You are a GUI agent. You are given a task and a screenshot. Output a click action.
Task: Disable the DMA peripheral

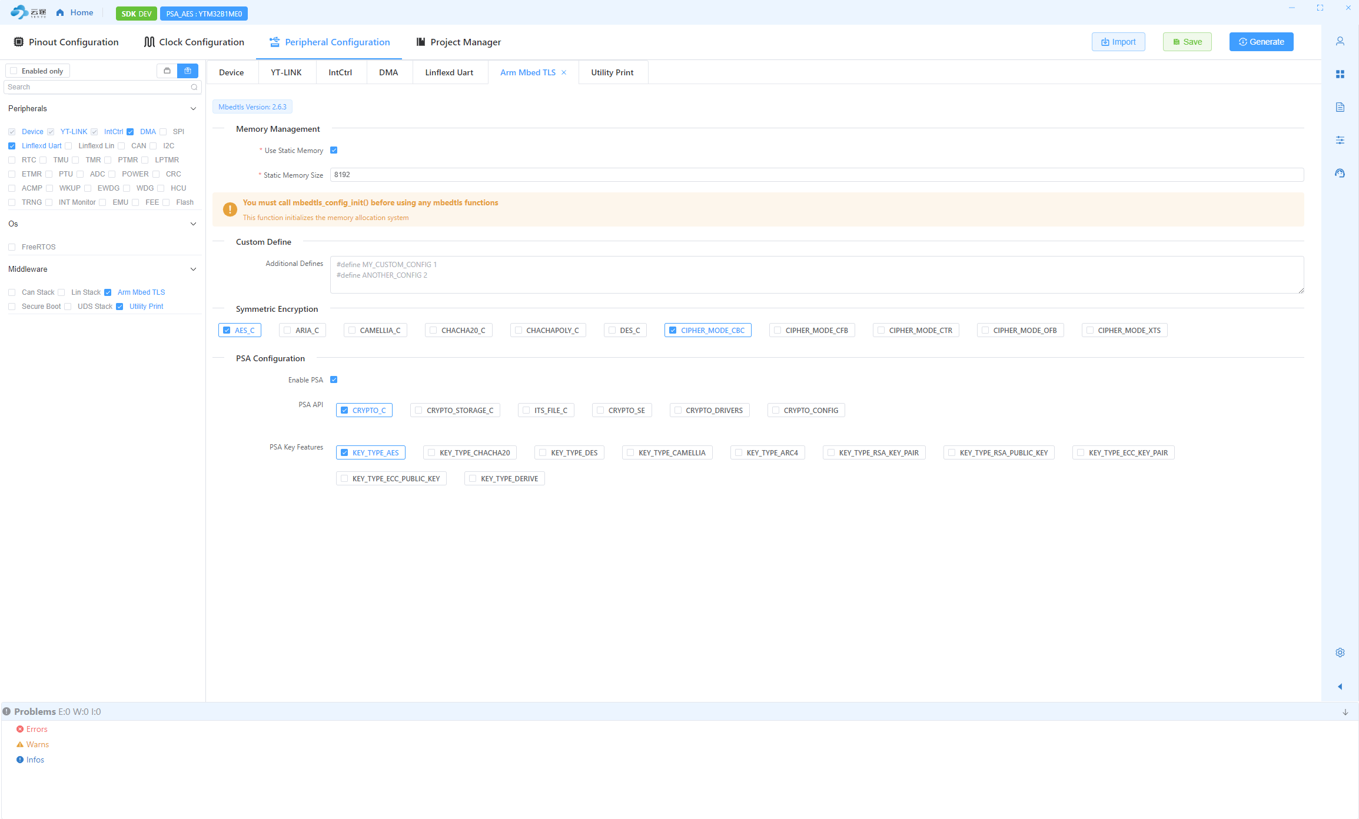pyautogui.click(x=130, y=132)
